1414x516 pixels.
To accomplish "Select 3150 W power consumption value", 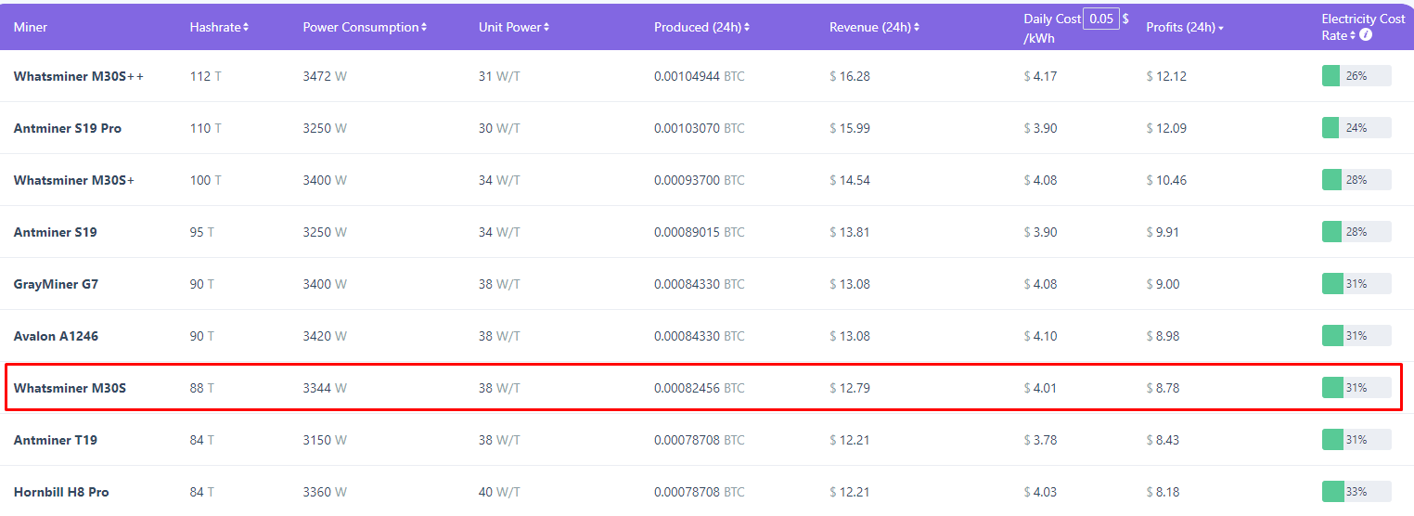I will [325, 440].
